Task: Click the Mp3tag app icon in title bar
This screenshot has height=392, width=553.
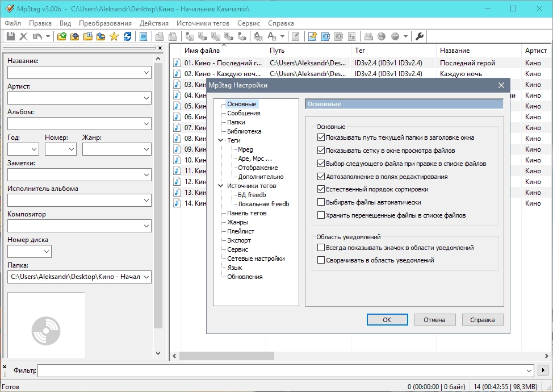Action: (9, 9)
